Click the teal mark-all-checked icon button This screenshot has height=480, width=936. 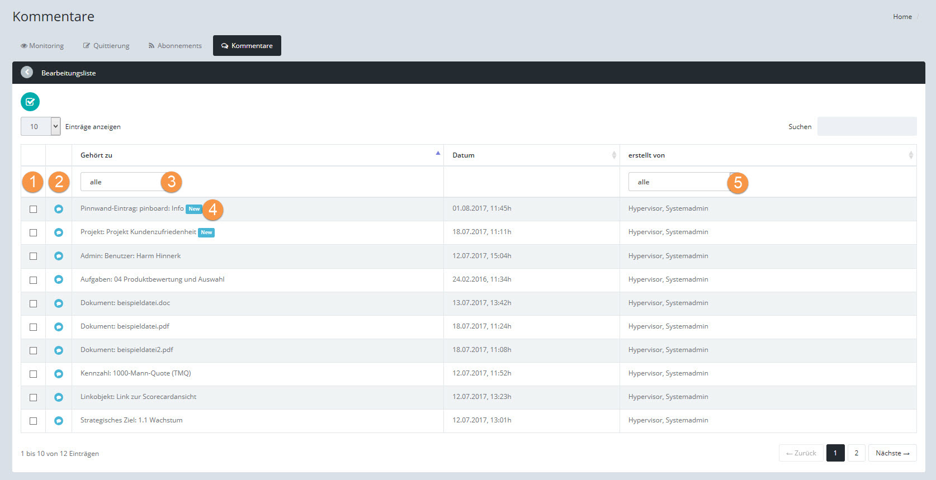click(30, 102)
